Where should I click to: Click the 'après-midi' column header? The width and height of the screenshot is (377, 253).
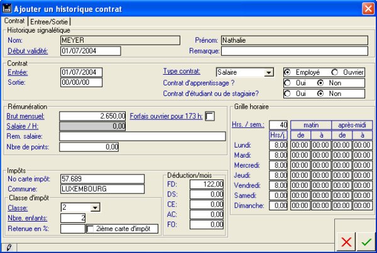coord(352,125)
